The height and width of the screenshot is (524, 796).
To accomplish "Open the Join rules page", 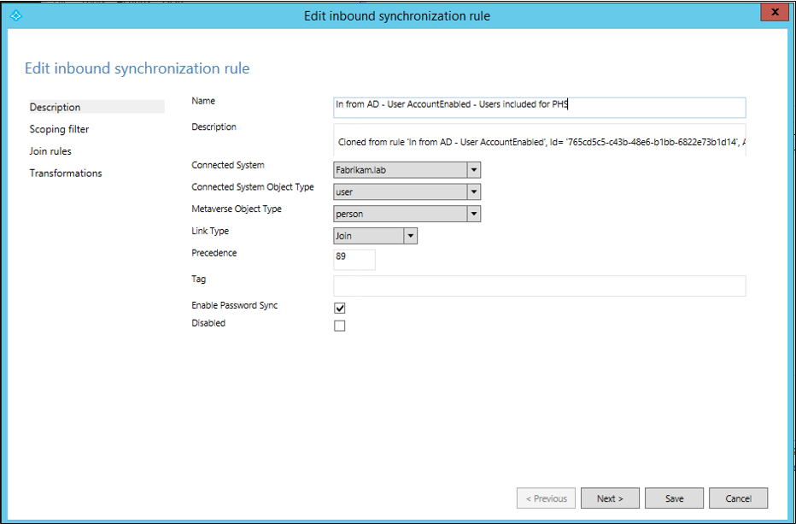I will [50, 151].
